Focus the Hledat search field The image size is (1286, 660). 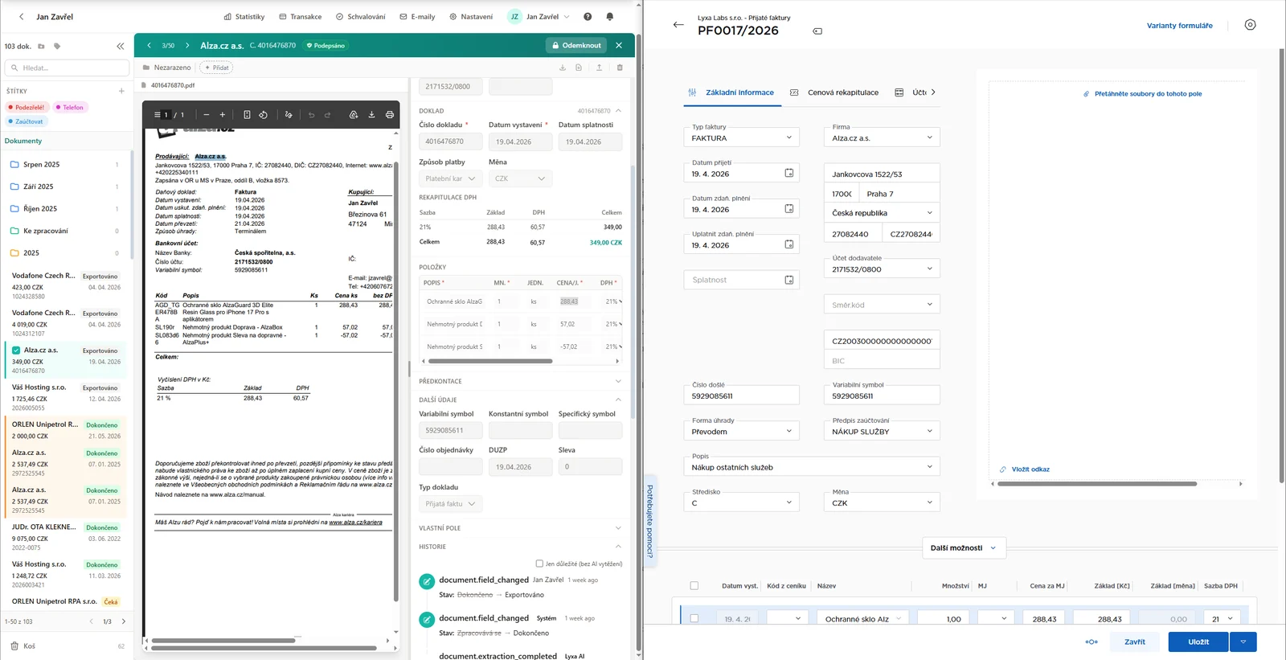click(67, 68)
